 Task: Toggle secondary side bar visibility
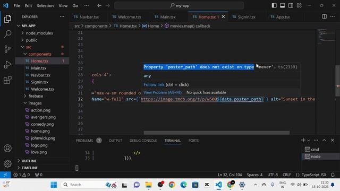coord(291,6)
